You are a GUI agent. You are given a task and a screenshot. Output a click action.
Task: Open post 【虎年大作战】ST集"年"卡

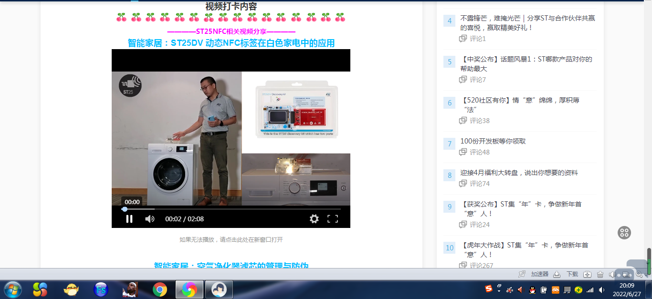pos(524,250)
